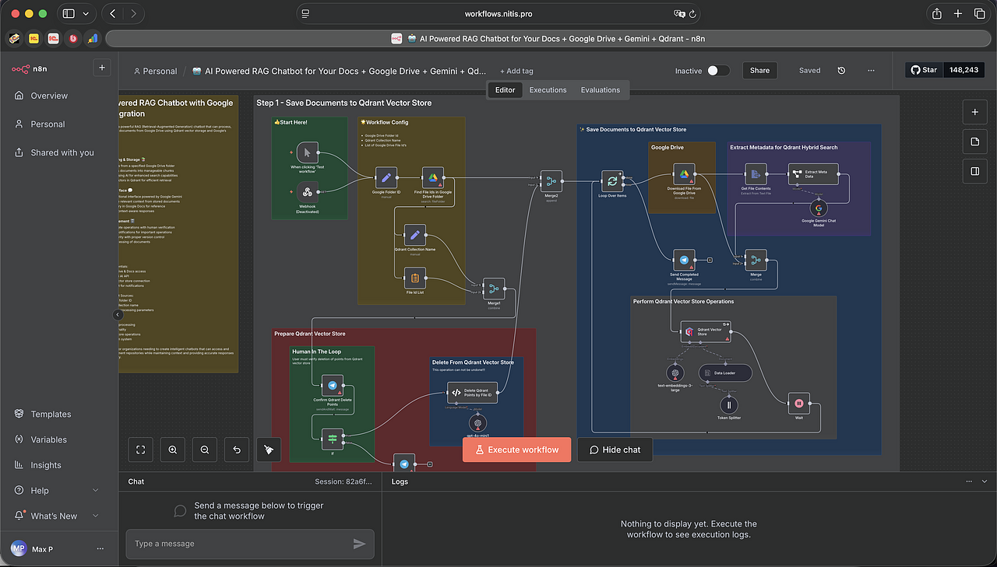Image resolution: width=997 pixels, height=567 pixels.
Task: Click the add node plus button
Action: (x=974, y=112)
